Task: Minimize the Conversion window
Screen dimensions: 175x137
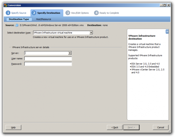Action: coord(161,5)
